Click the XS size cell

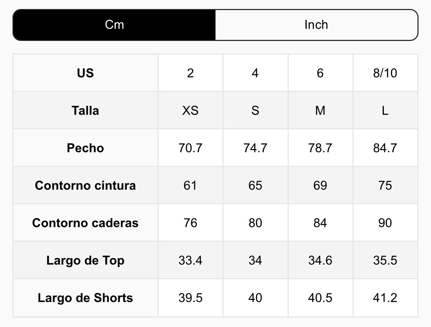pyautogui.click(x=190, y=111)
